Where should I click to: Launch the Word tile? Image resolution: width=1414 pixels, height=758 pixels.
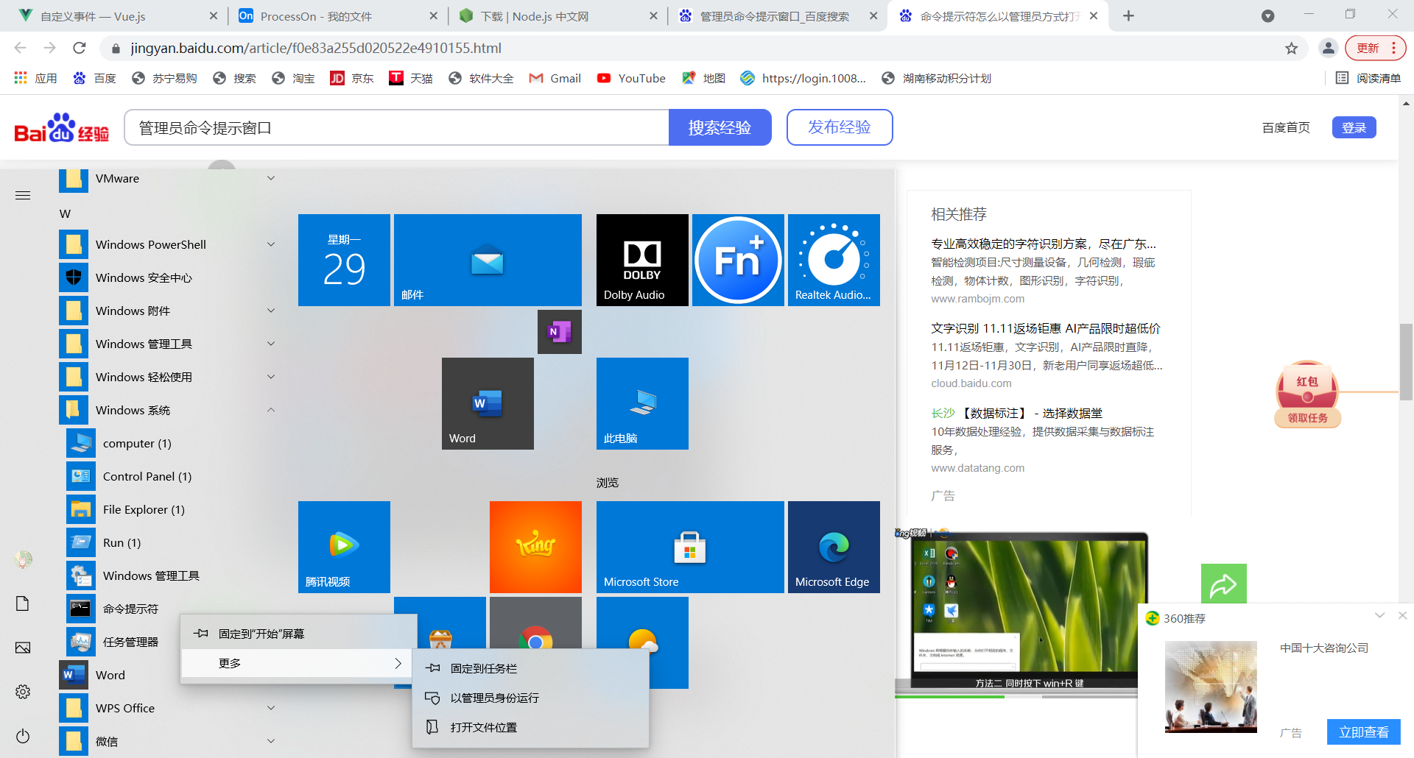(488, 403)
